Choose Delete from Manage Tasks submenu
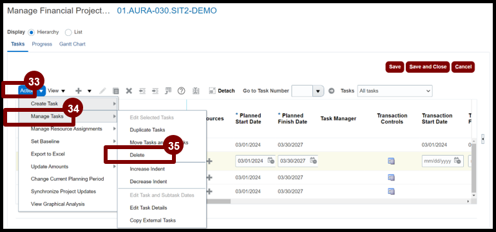The width and height of the screenshot is (496, 232). click(137, 155)
